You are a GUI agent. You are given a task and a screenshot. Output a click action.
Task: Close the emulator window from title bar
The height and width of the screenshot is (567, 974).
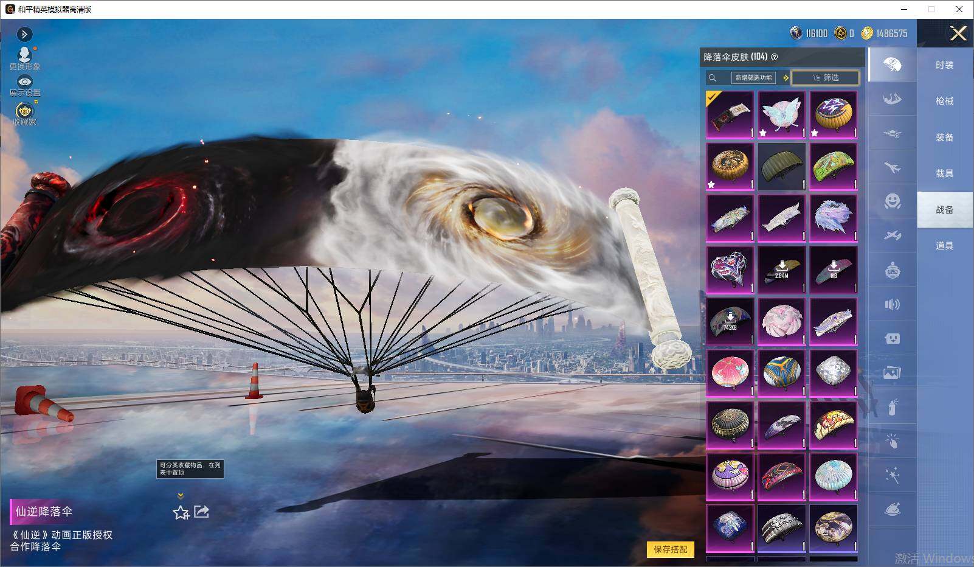point(959,9)
